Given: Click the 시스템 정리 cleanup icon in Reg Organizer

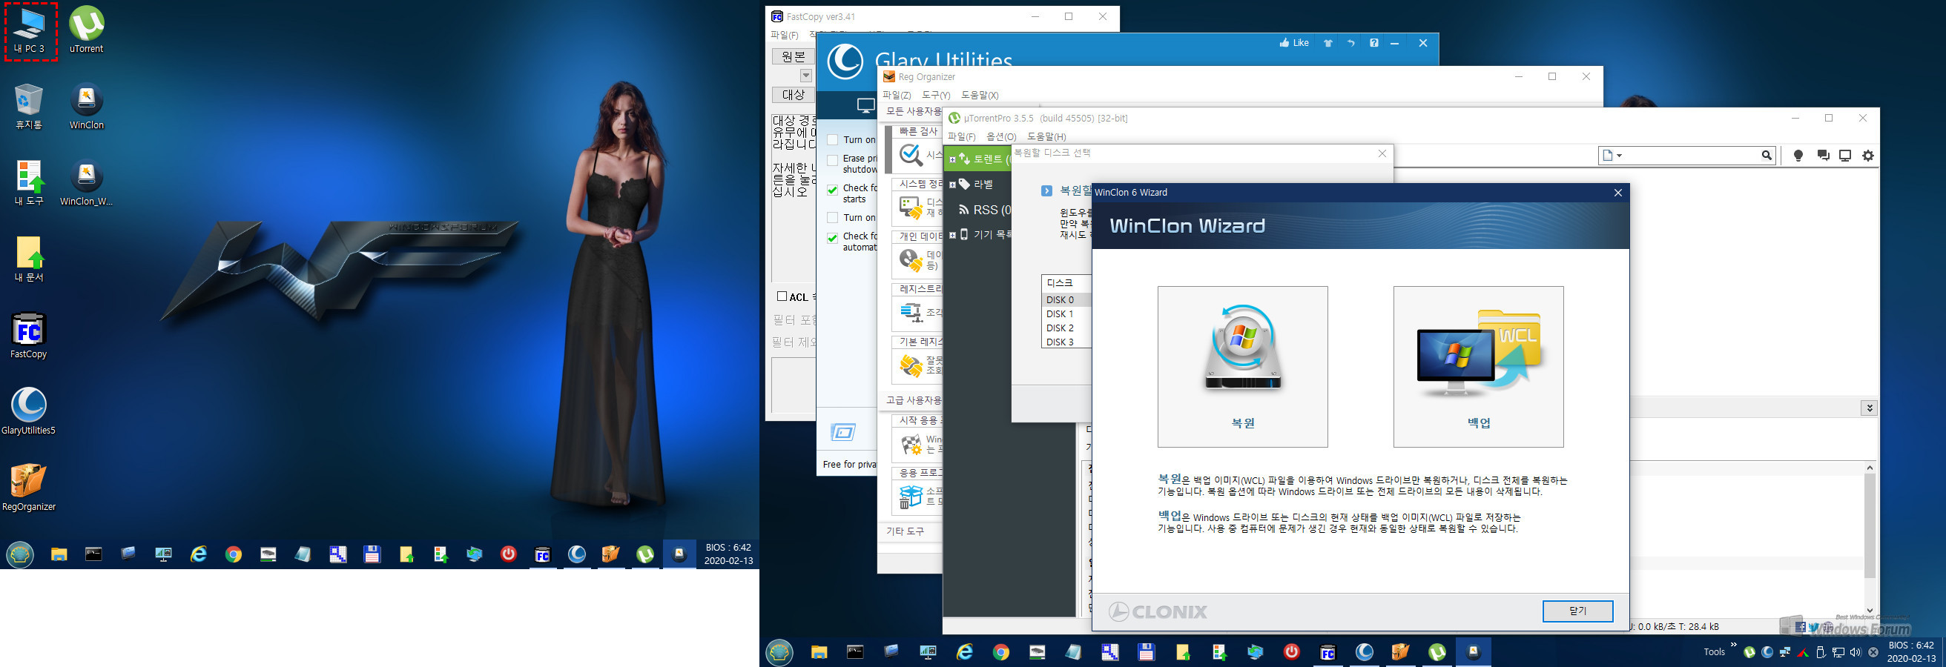Looking at the screenshot, I should tap(911, 208).
